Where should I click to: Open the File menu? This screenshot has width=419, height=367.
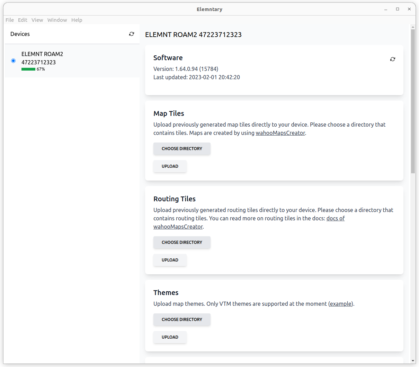[10, 20]
